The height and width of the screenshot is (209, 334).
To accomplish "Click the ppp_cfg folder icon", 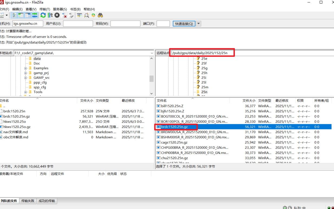I will 30,82.
